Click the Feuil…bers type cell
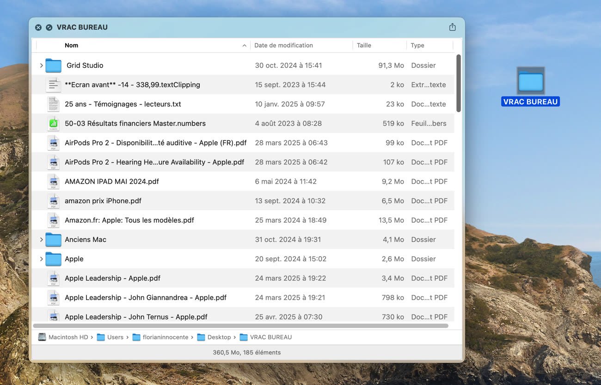Image resolution: width=601 pixels, height=385 pixels. click(x=429, y=124)
